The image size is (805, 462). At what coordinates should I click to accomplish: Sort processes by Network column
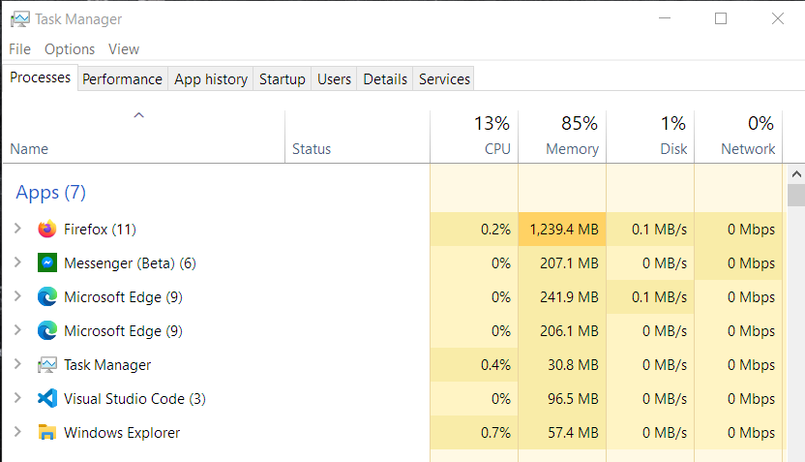738,137
